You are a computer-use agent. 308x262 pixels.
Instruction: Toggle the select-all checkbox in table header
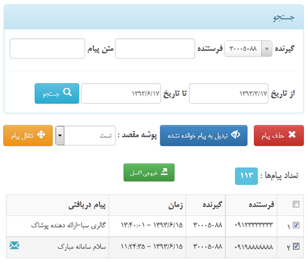[x=296, y=204]
